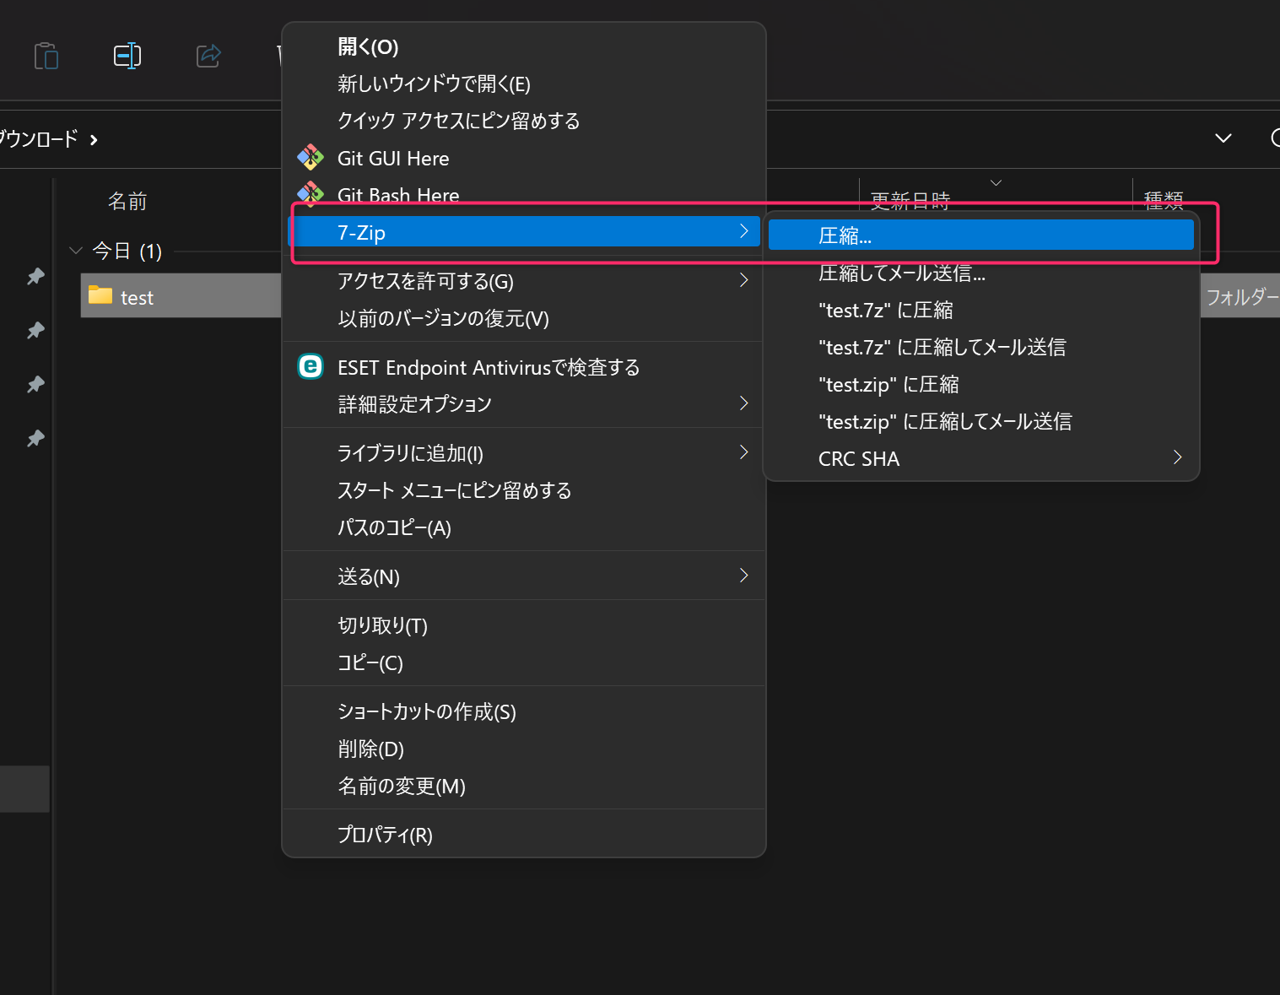Click the paste clipboard icon in toolbar
The image size is (1280, 995).
(x=46, y=56)
